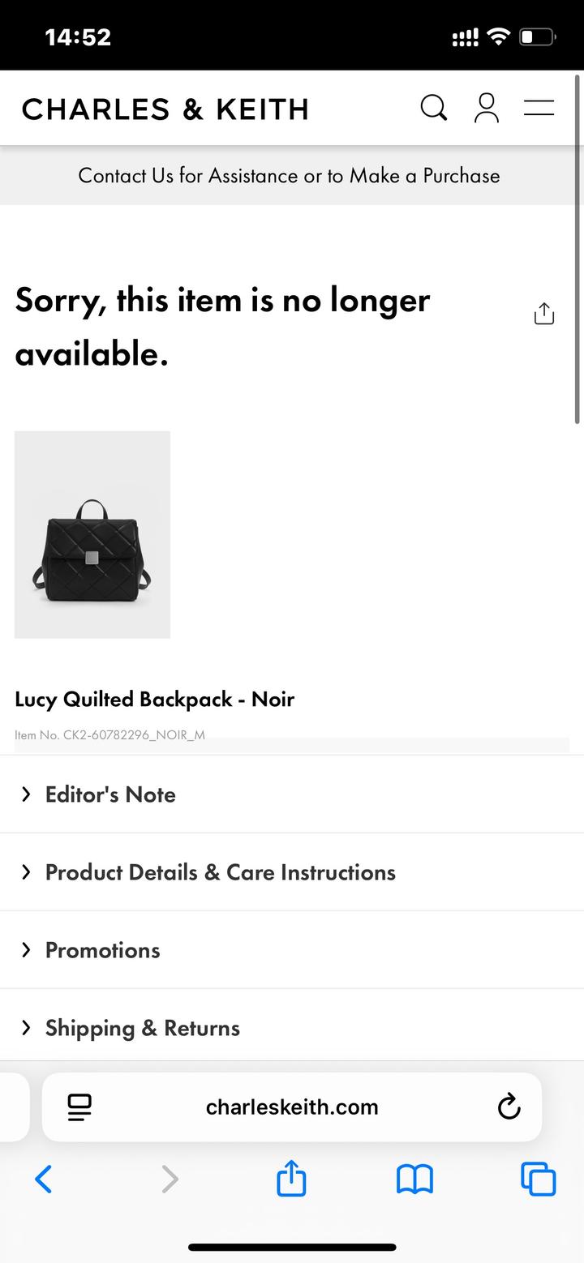Tap Safari's page reload icon
This screenshot has height=1263, width=584.
point(509,1107)
